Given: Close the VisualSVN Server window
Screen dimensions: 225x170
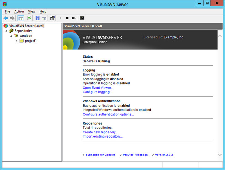Looking at the screenshot, I should (x=217, y=3).
